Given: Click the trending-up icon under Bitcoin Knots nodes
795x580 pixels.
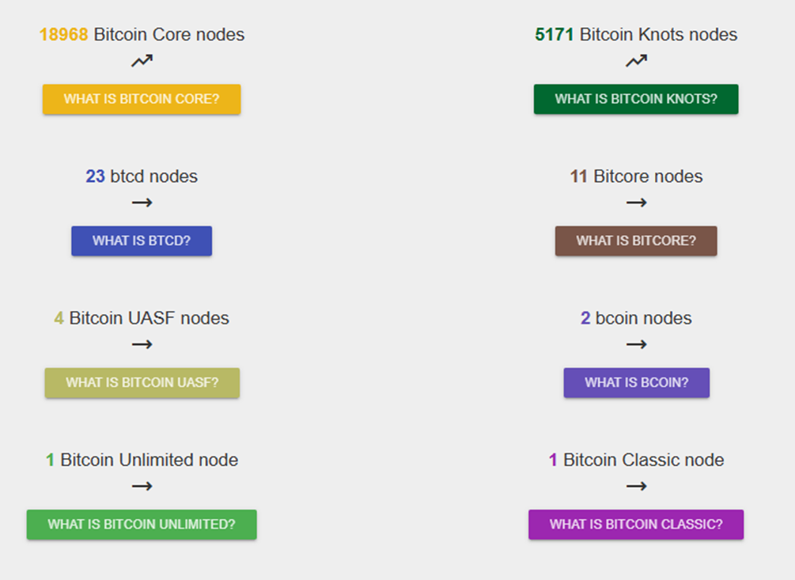Looking at the screenshot, I should [636, 61].
